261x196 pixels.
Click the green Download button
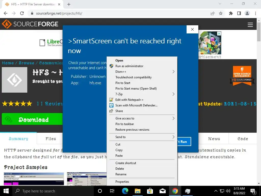[32, 119]
